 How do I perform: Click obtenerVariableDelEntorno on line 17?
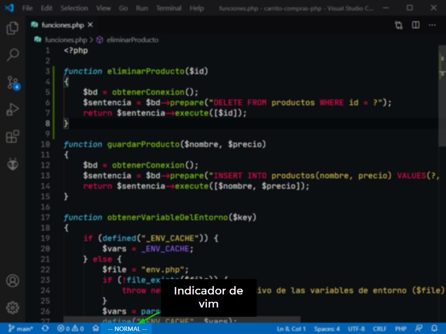pos(168,217)
